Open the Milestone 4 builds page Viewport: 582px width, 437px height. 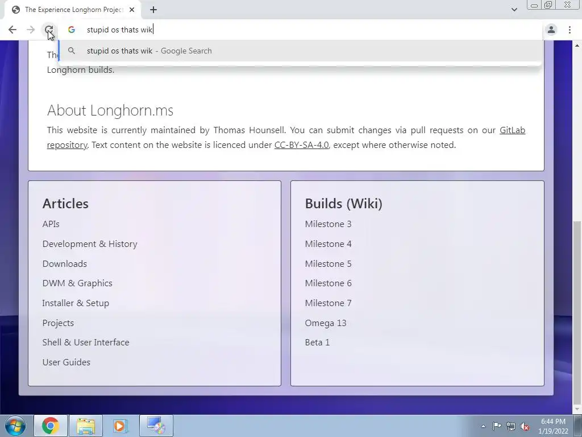[x=328, y=244]
